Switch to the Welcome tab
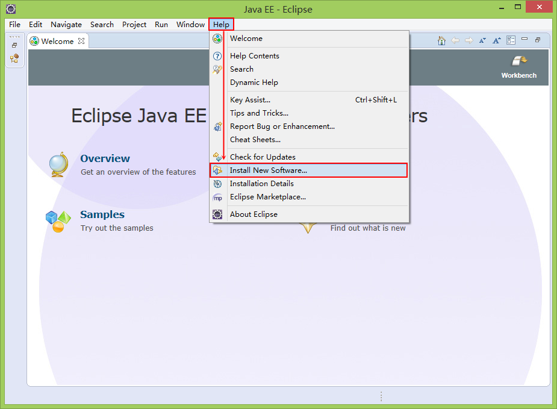The image size is (557, 409). 57,41
